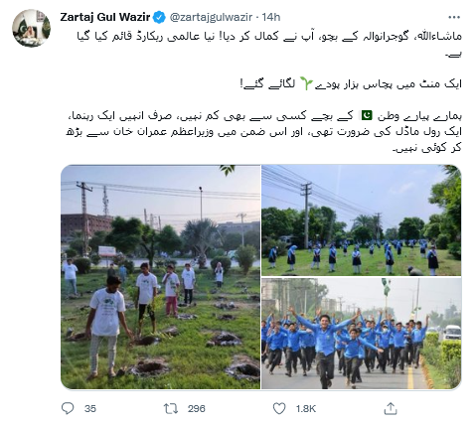Viewport: 475px width, 425px height.
Task: Click the blue verified badge
Action: [x=159, y=17]
